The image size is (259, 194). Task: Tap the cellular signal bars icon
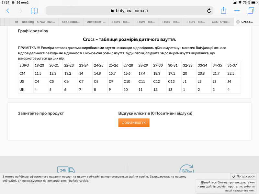click(234, 3)
